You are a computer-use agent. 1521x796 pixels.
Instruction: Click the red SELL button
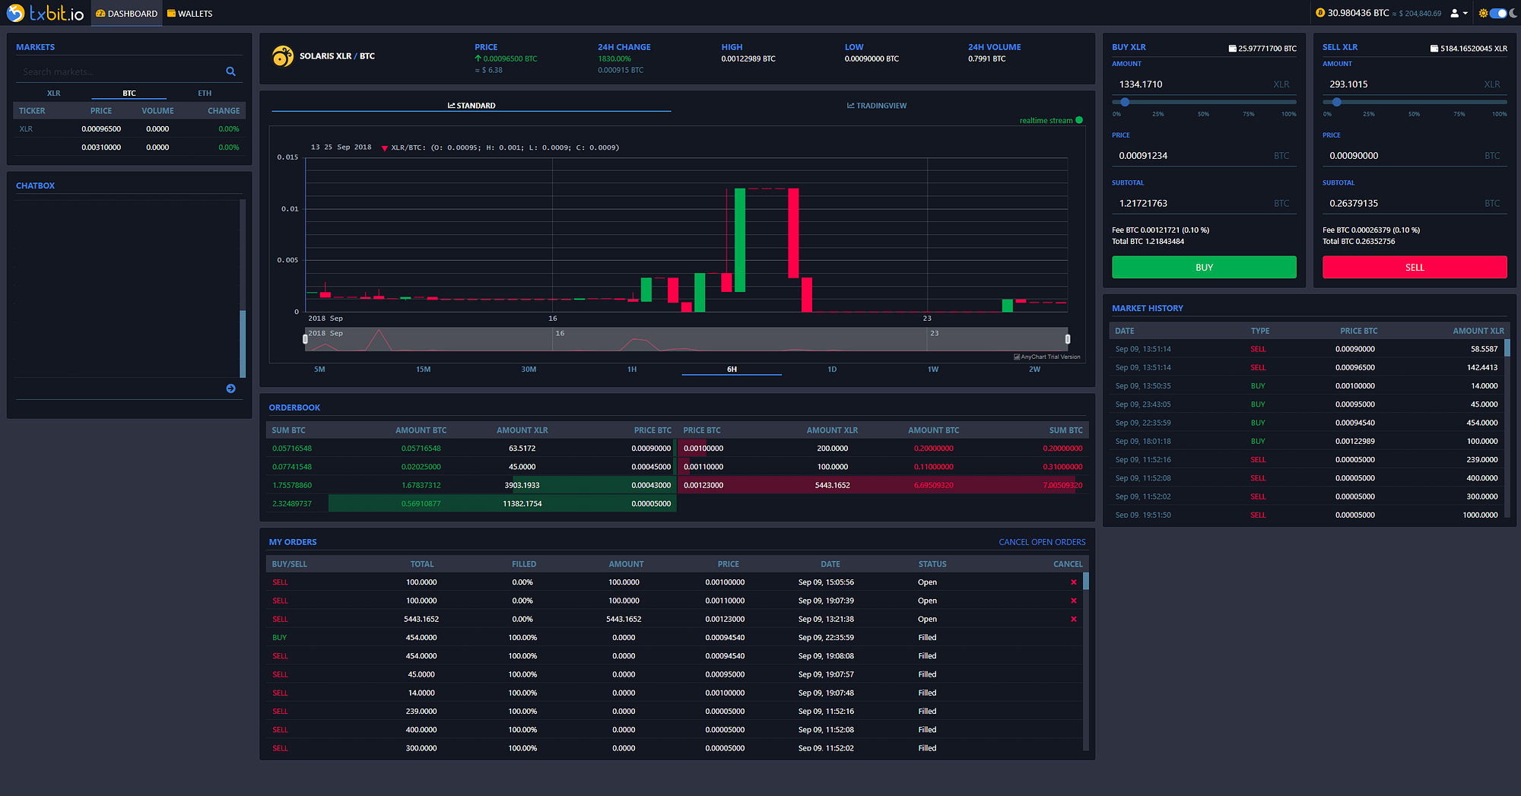[1415, 267]
